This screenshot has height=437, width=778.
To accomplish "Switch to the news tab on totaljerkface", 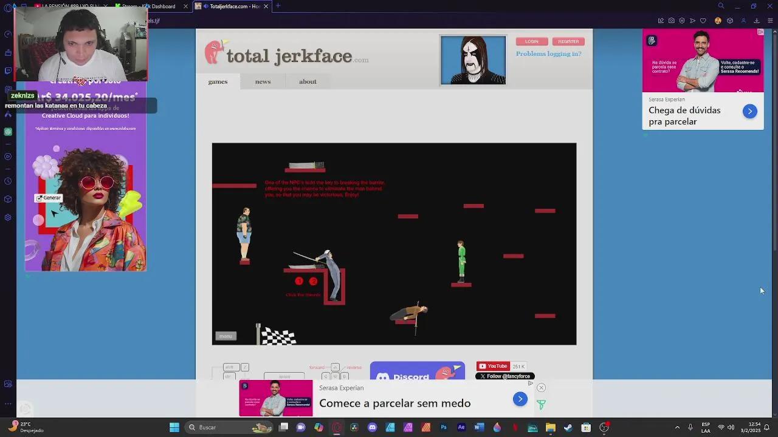I will tap(263, 81).
